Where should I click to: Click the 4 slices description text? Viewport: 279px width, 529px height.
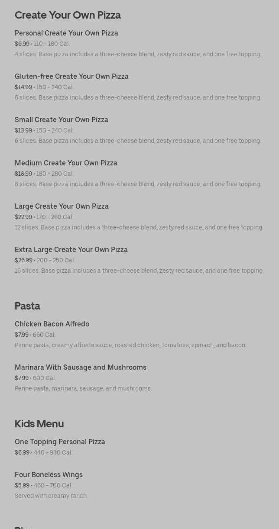(138, 55)
